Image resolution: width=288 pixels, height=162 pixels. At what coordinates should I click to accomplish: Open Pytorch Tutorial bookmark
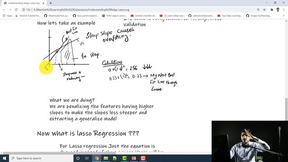[27, 16]
